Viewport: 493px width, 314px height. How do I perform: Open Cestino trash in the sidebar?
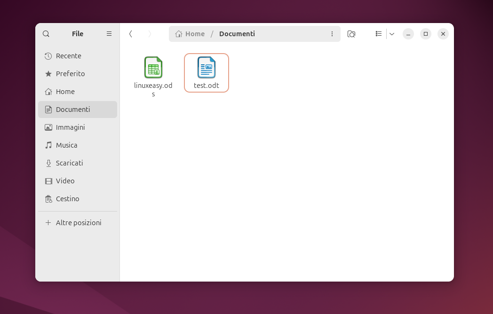[78, 199]
